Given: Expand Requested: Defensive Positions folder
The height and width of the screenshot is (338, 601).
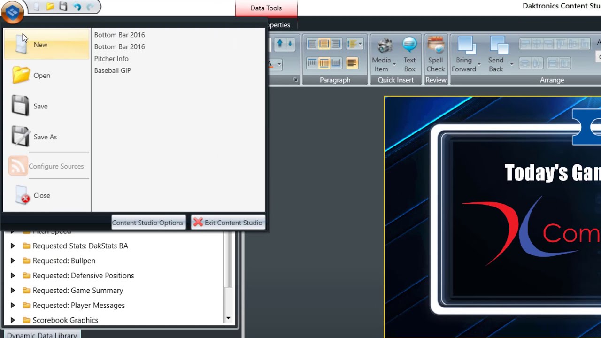Looking at the screenshot, I should [x=13, y=276].
